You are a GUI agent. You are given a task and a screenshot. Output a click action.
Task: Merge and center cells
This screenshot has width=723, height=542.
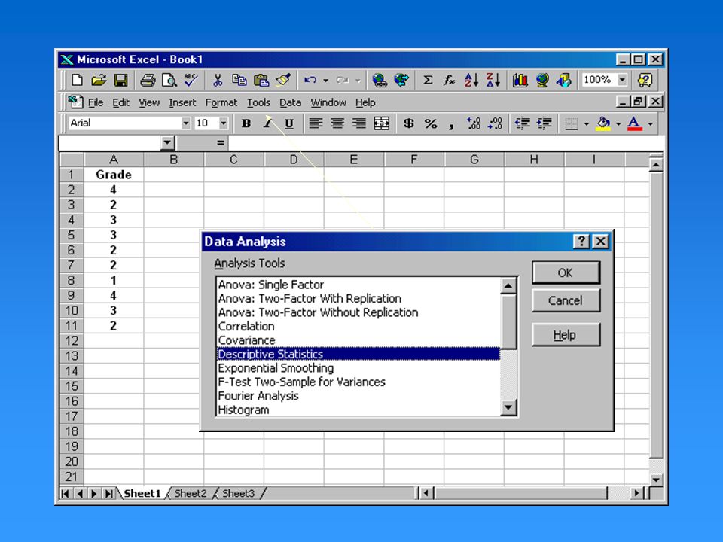[x=381, y=123]
